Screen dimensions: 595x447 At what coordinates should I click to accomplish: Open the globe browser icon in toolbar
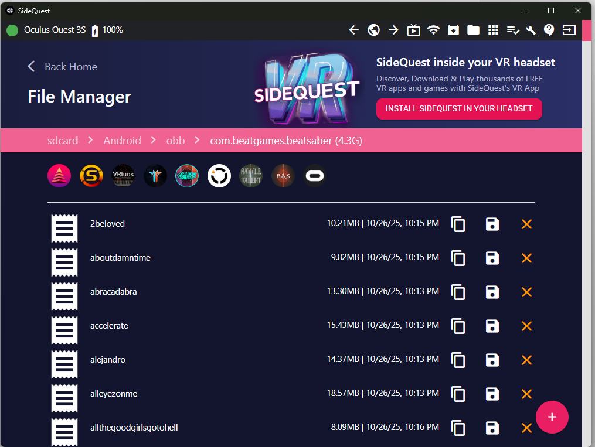click(374, 30)
